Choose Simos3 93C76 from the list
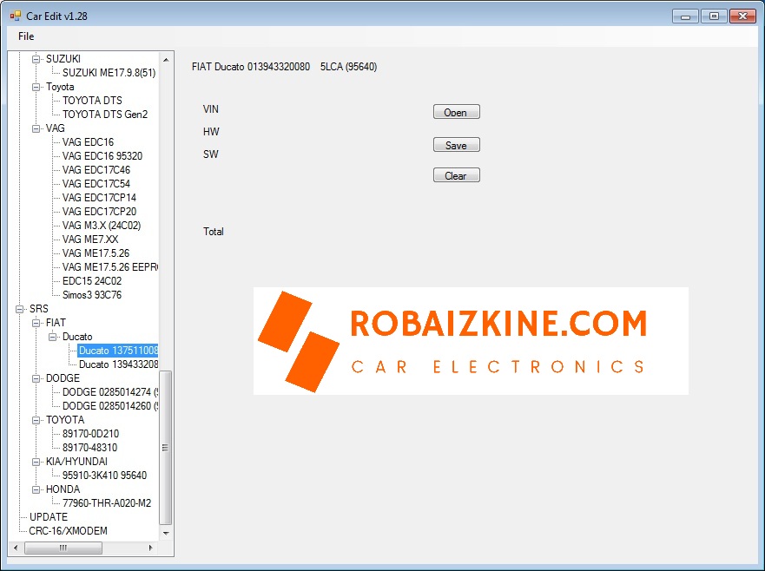The image size is (765, 571). (92, 295)
